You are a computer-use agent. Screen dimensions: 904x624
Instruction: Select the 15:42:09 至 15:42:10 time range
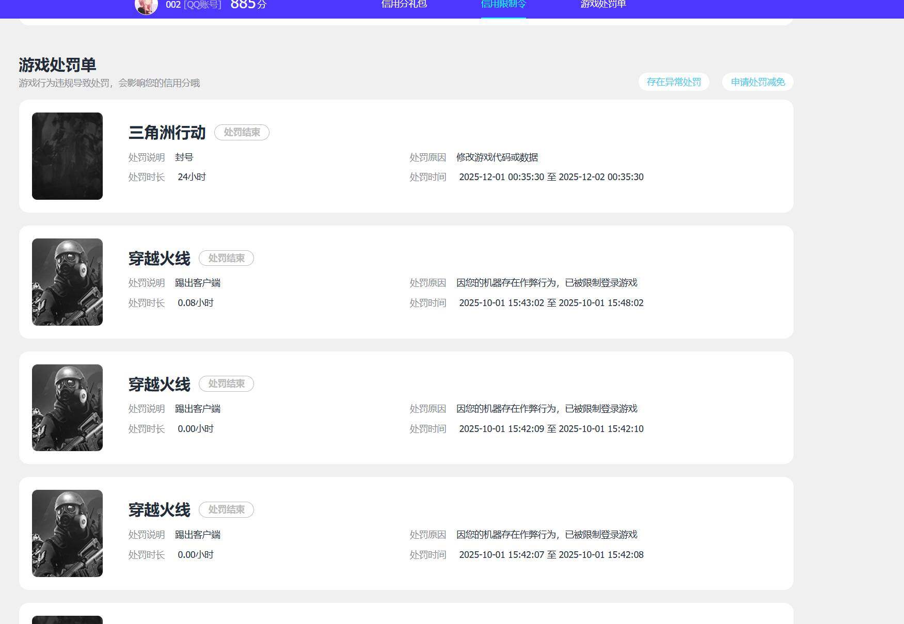[551, 429]
